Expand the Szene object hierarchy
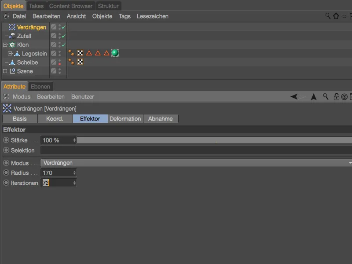 [4, 71]
